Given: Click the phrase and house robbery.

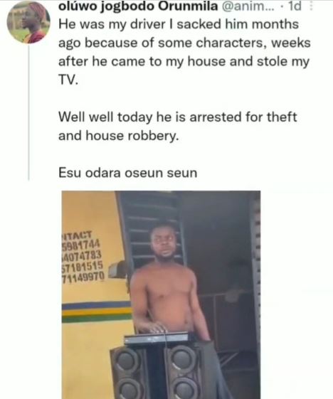Looking at the screenshot, I should (119, 136).
